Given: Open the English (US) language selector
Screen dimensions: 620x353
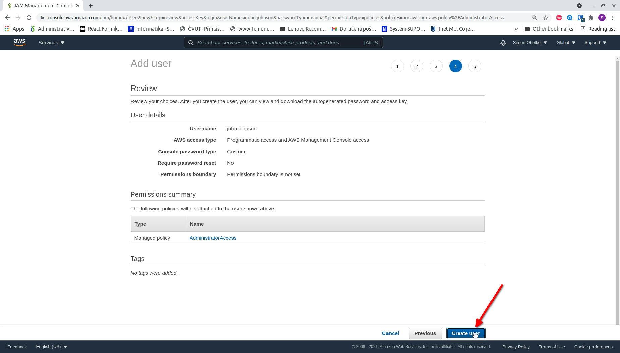Looking at the screenshot, I should [x=52, y=347].
